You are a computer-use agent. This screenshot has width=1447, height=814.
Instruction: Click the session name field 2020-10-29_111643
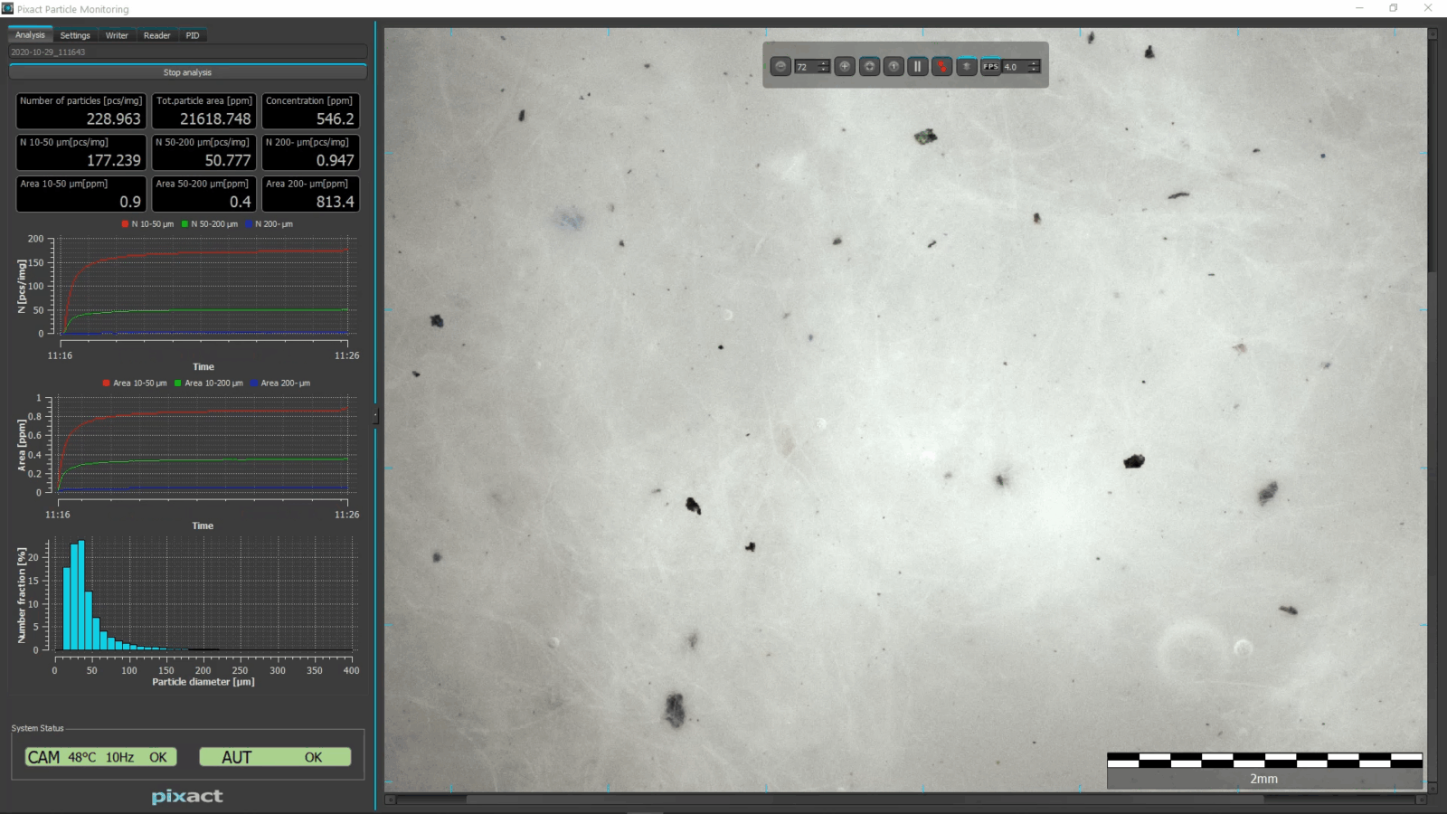click(187, 52)
